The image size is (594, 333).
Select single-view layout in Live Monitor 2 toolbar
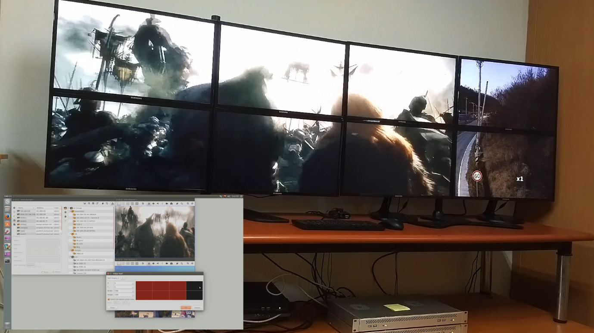[119, 263]
